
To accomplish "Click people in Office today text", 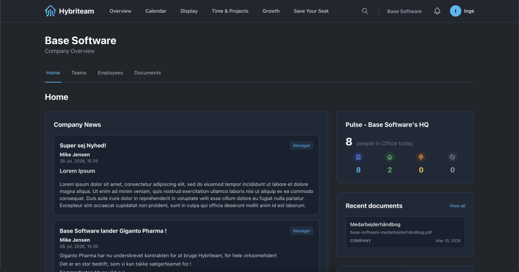I will 385,144.
